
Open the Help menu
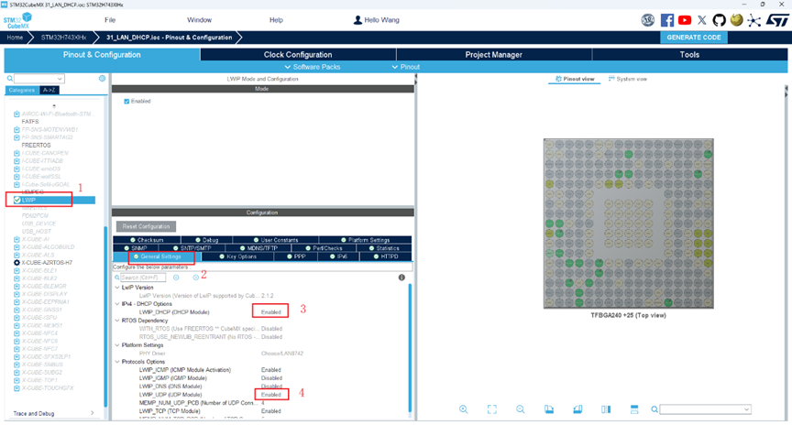tap(276, 20)
